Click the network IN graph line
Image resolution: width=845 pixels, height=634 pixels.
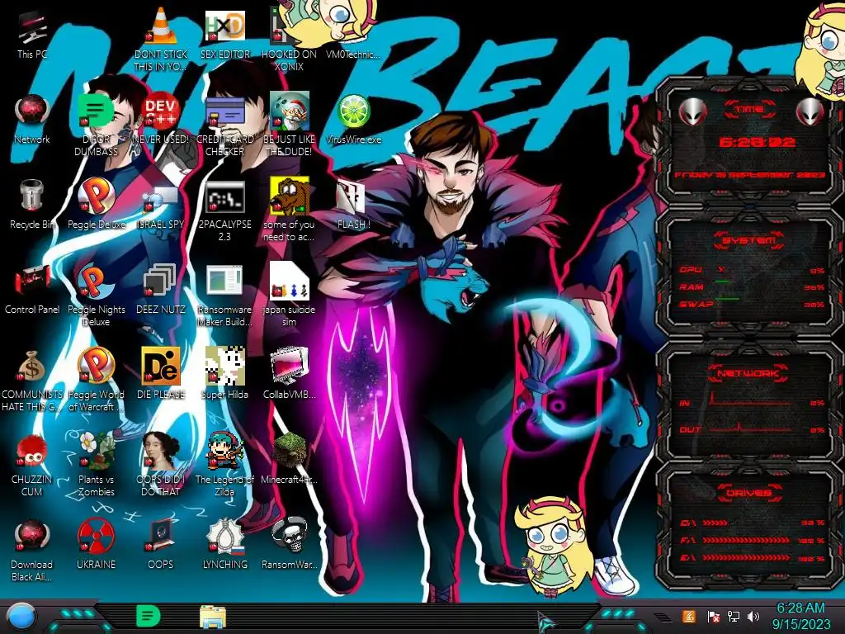[753, 400]
